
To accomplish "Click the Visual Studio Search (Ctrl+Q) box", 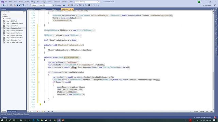I will click(x=87, y=2).
